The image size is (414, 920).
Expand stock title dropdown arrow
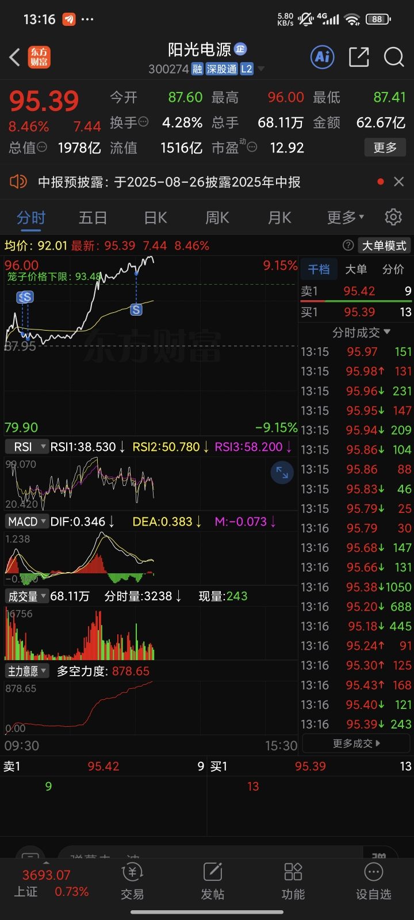click(260, 69)
